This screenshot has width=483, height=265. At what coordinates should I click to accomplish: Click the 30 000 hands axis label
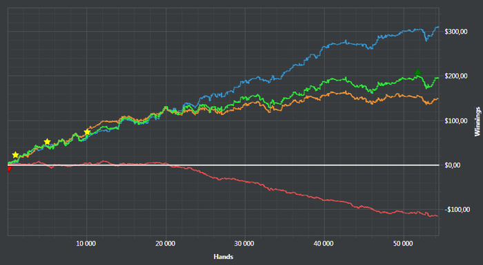[244, 244]
